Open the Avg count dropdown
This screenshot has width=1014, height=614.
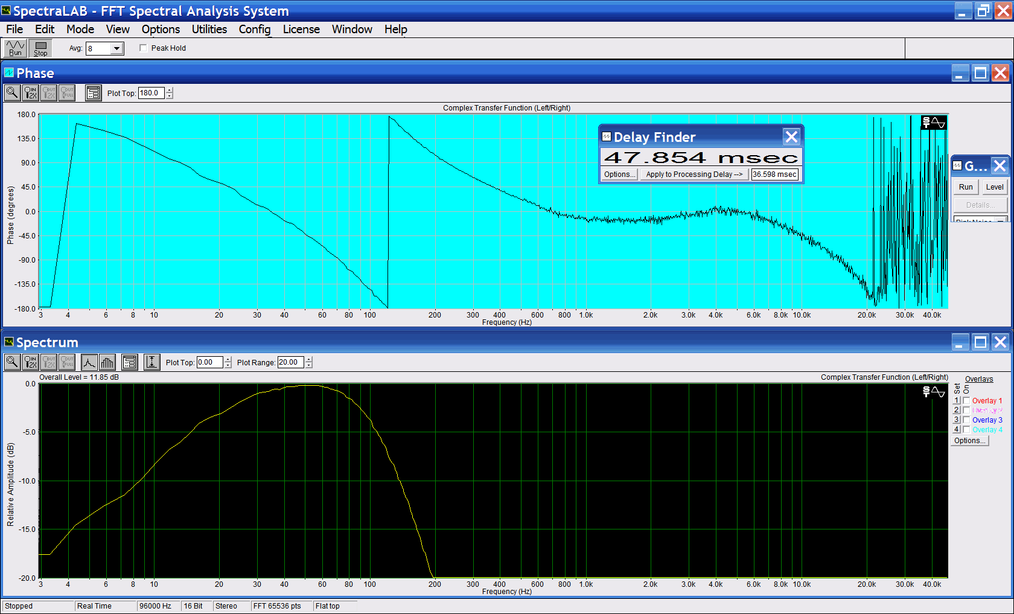(x=117, y=49)
